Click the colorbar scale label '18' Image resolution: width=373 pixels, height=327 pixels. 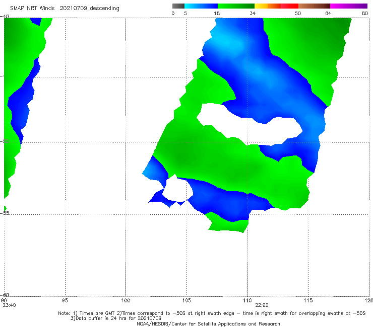pyautogui.click(x=217, y=14)
